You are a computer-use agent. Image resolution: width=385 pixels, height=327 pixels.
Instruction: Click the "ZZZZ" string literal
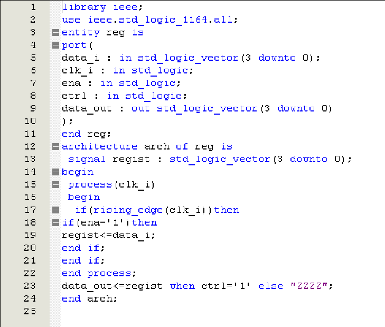click(309, 286)
